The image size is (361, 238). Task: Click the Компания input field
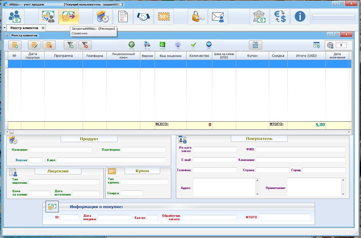click(301, 160)
